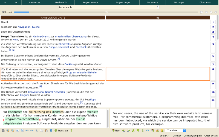Click the 'for example' search field

(x=107, y=7)
